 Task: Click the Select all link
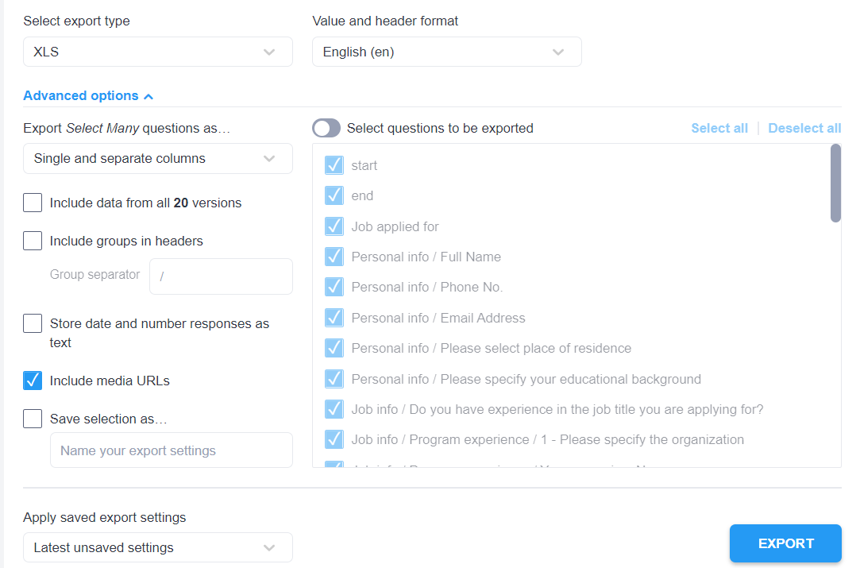tap(719, 128)
